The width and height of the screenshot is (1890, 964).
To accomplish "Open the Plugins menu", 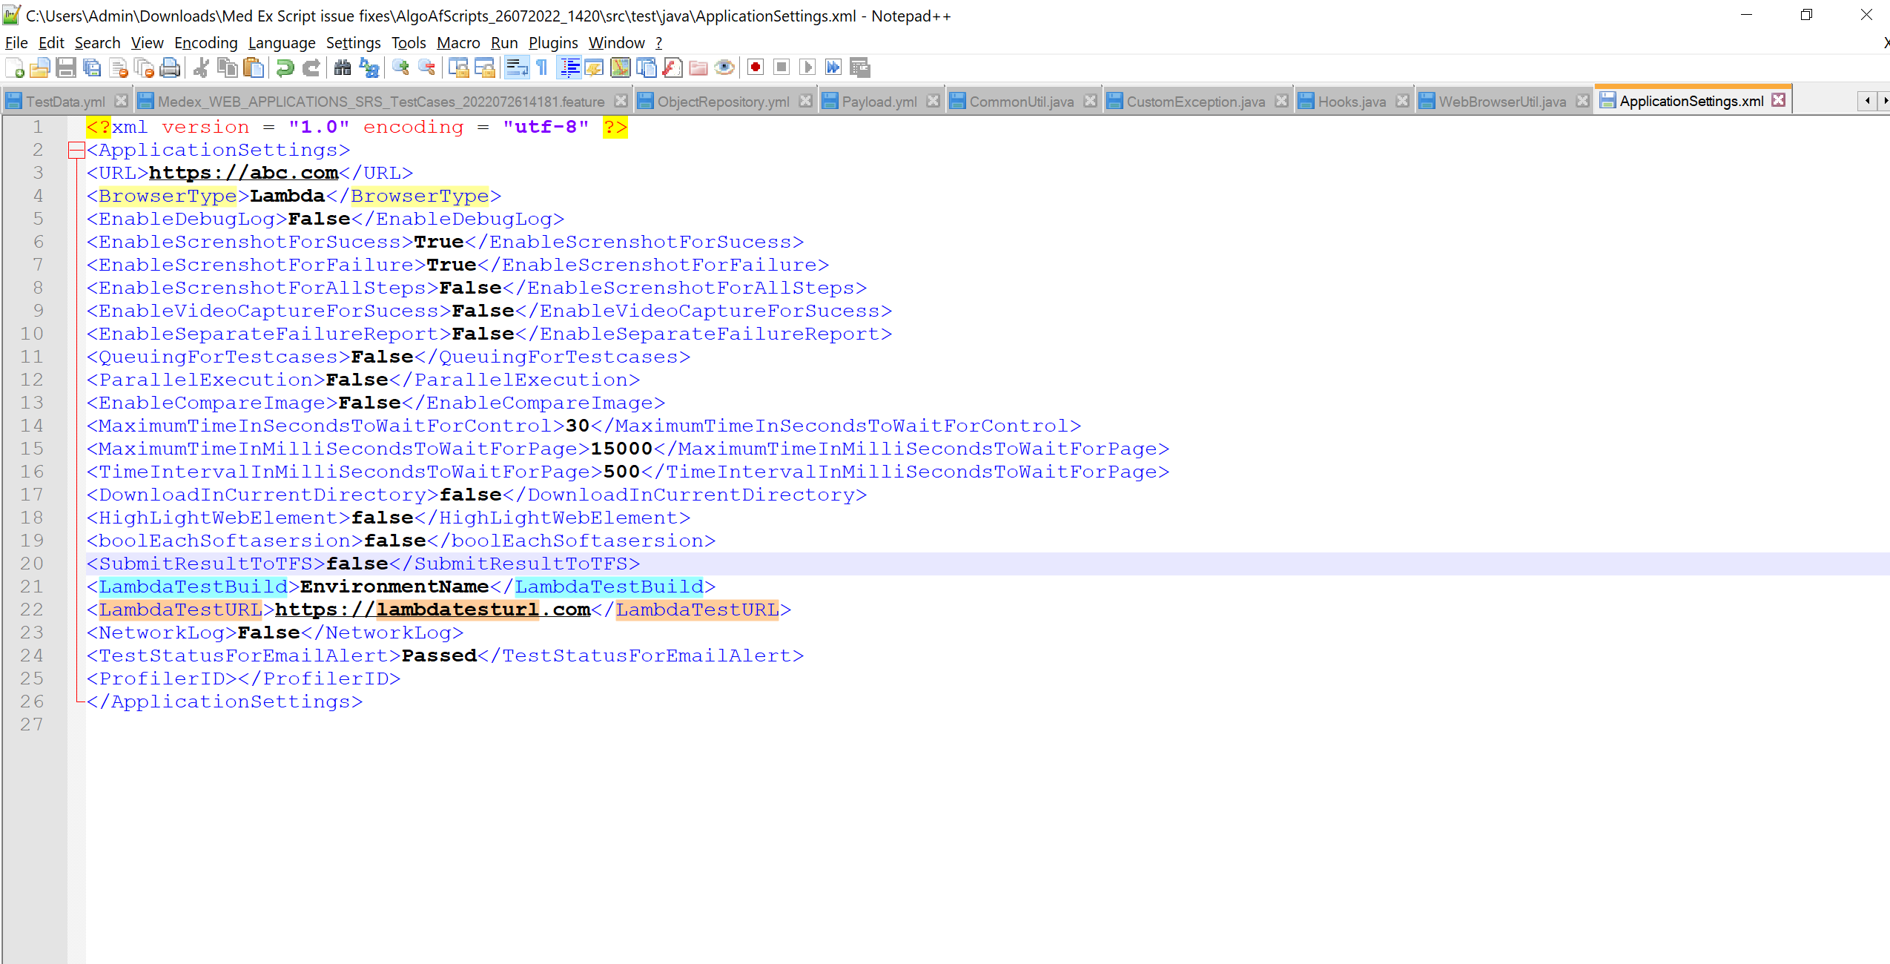I will click(552, 43).
